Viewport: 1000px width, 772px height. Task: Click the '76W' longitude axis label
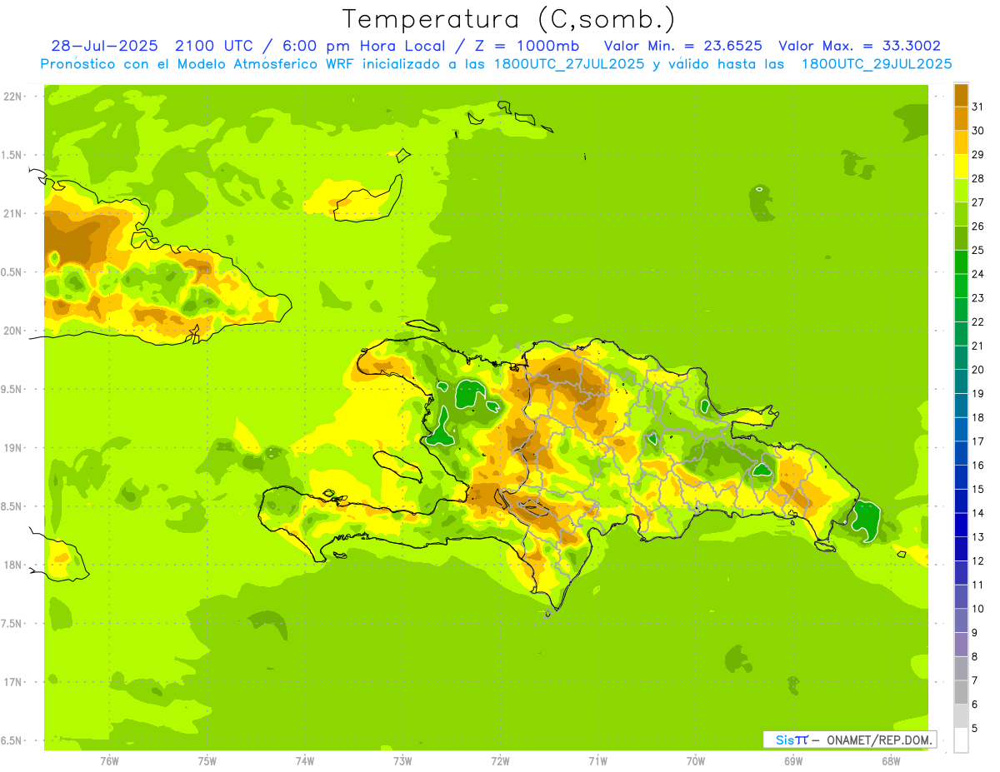coord(109,761)
